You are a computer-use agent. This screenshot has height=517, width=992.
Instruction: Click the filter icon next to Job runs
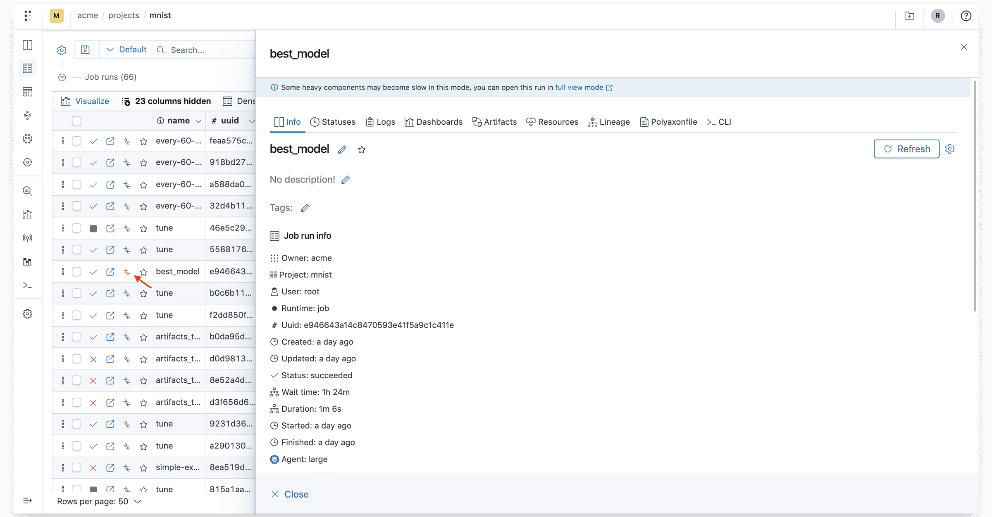tap(62, 77)
